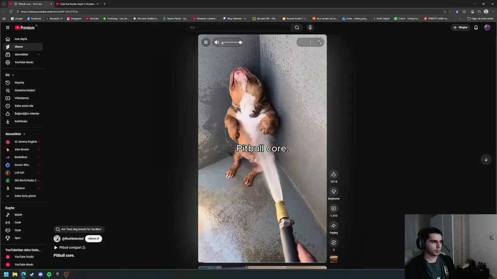Screen dimensions: 497x279
Task: Click the browser address bar URL
Action: coord(49,12)
